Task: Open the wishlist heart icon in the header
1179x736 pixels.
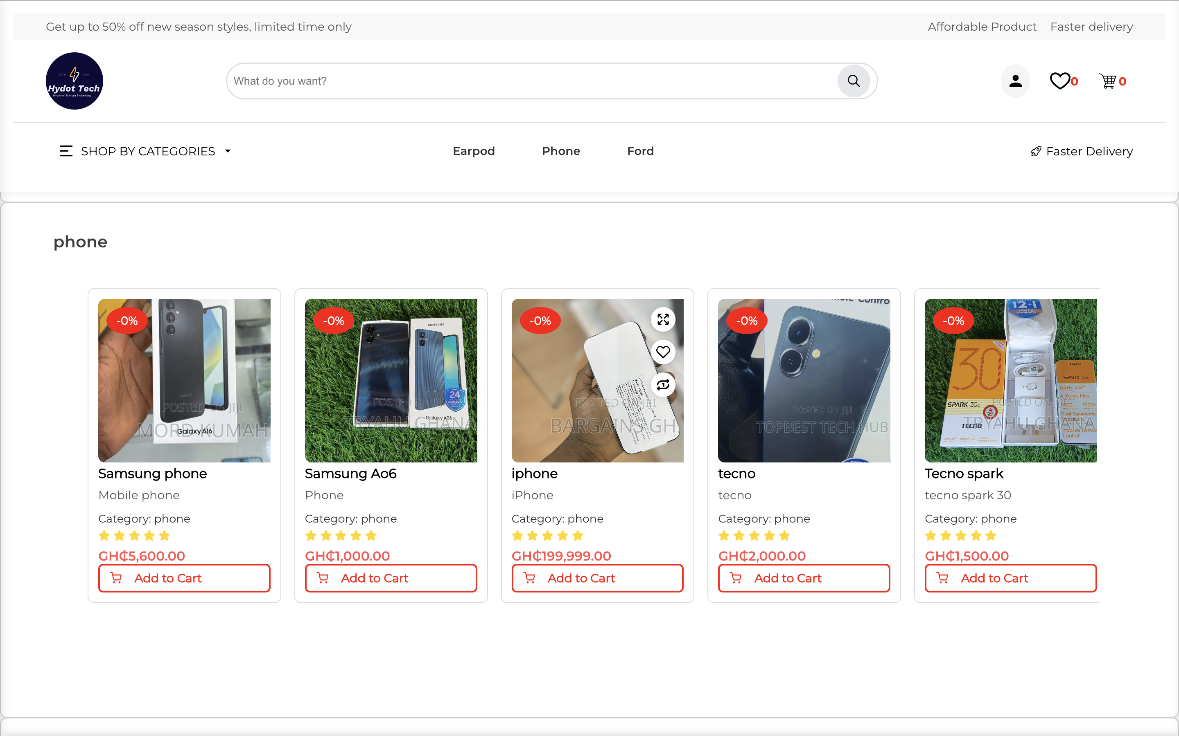Action: (1060, 81)
